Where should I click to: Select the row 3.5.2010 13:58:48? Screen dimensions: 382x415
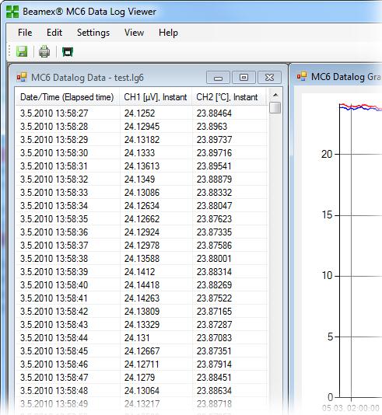click(141, 391)
